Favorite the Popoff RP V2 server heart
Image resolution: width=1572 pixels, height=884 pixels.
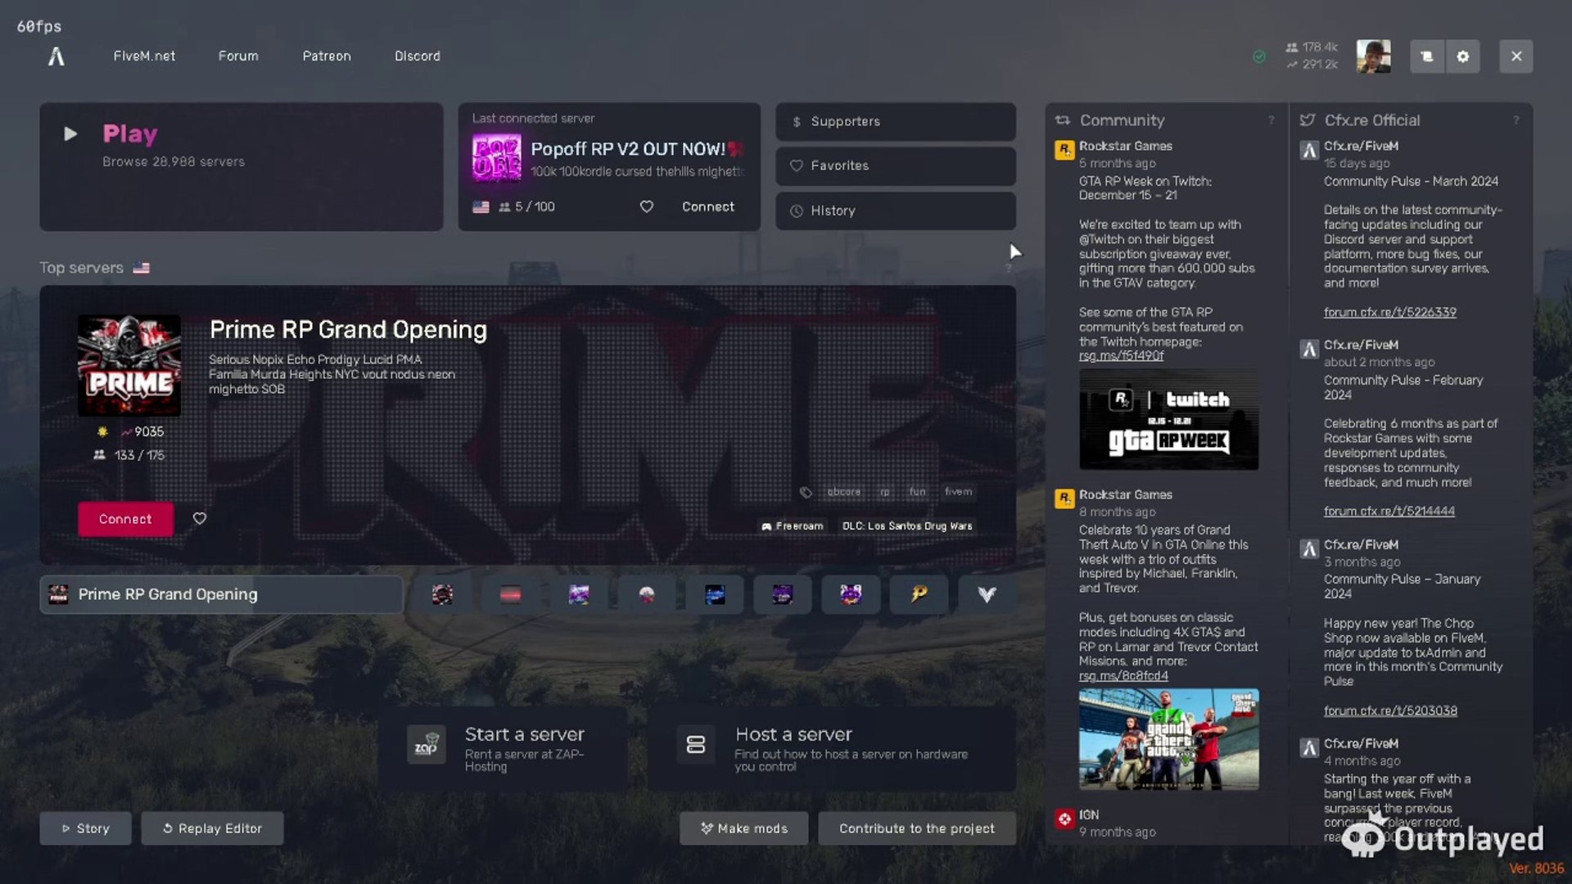pos(647,207)
